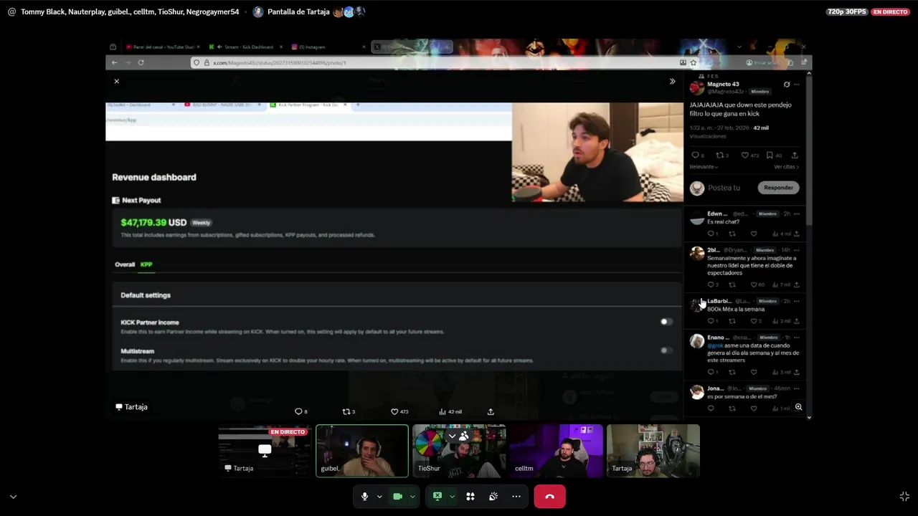Screen dimensions: 918x516
Task: Collapse participants strip chevron
Action: (x=452, y=436)
